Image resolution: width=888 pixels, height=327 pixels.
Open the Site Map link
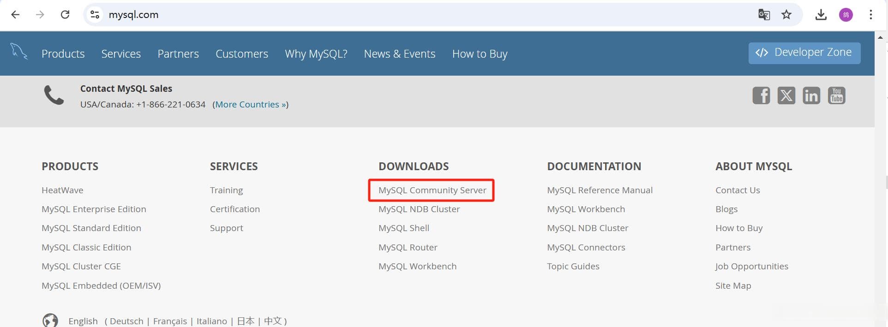click(733, 285)
